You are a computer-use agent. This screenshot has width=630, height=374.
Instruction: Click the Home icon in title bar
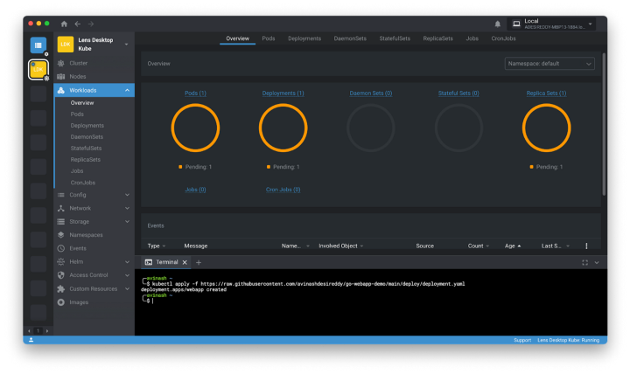65,24
